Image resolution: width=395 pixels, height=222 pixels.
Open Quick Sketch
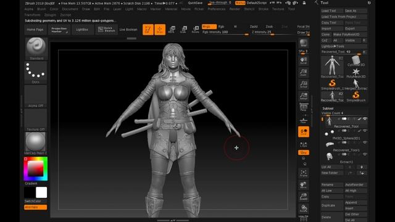point(107,30)
